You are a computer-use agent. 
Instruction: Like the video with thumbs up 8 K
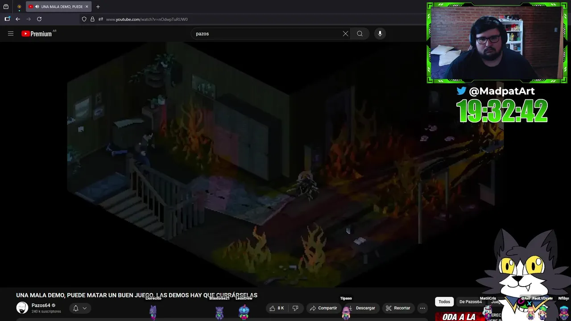click(277, 308)
